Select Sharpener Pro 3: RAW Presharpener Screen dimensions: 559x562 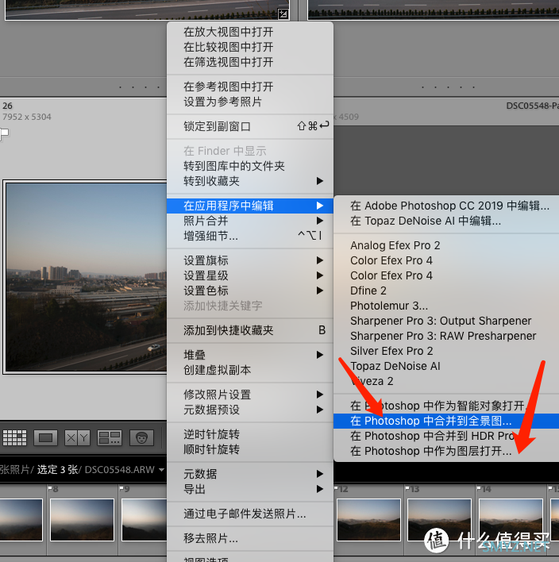(446, 336)
